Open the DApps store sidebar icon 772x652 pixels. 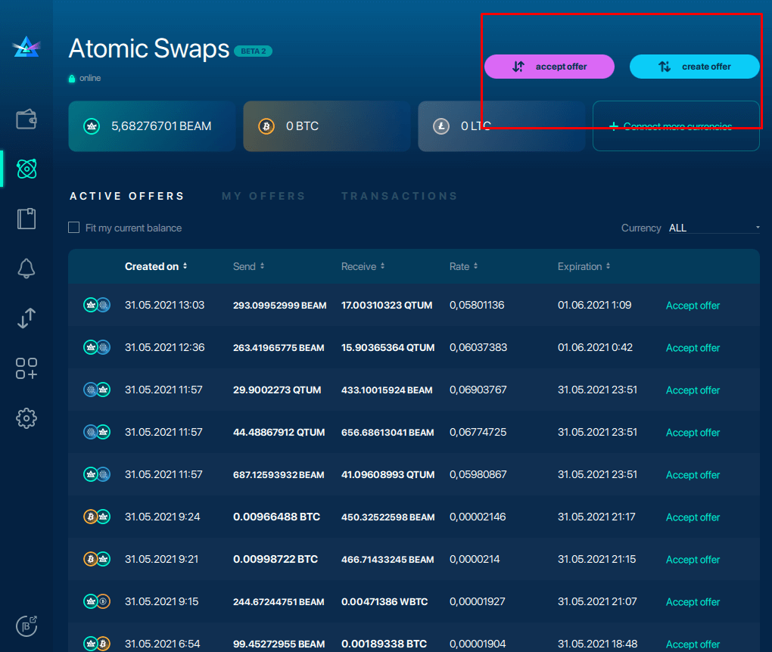(26, 368)
